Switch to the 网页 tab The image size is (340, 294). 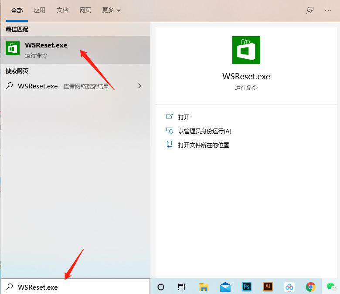pyautogui.click(x=85, y=10)
